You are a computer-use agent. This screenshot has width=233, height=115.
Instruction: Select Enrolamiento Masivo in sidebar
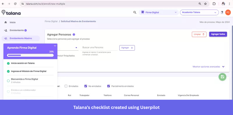click(21, 38)
